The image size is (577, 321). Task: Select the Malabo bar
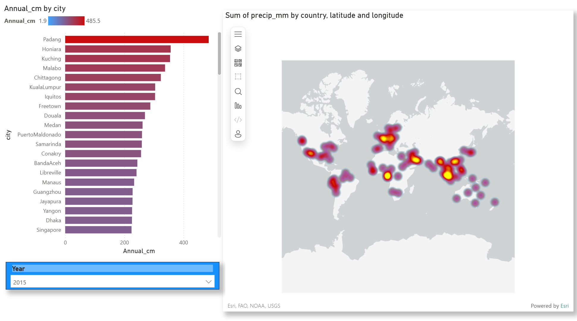pos(115,68)
